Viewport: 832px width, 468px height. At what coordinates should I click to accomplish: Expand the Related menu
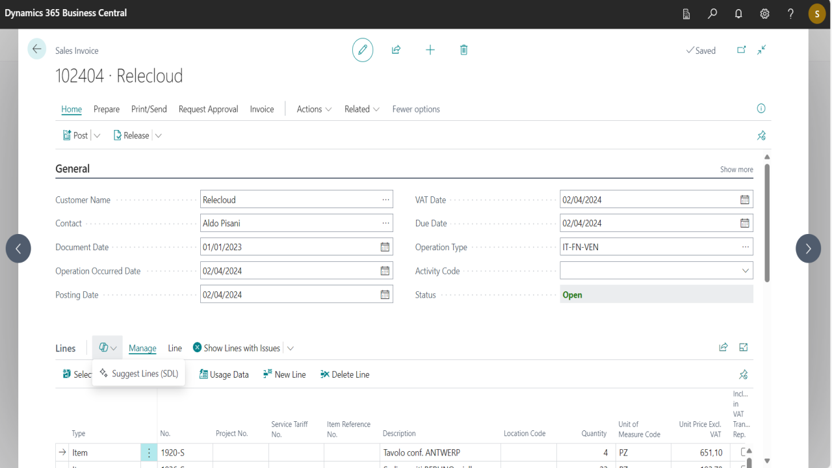(x=362, y=109)
